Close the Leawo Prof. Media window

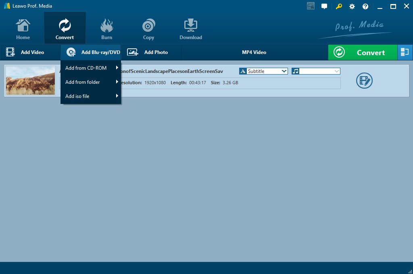pyautogui.click(x=407, y=6)
